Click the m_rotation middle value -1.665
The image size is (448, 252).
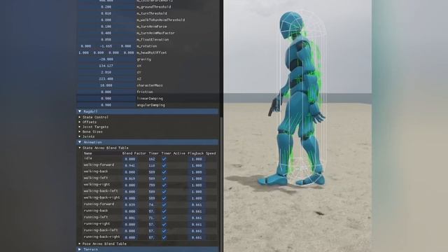[x=106, y=46]
